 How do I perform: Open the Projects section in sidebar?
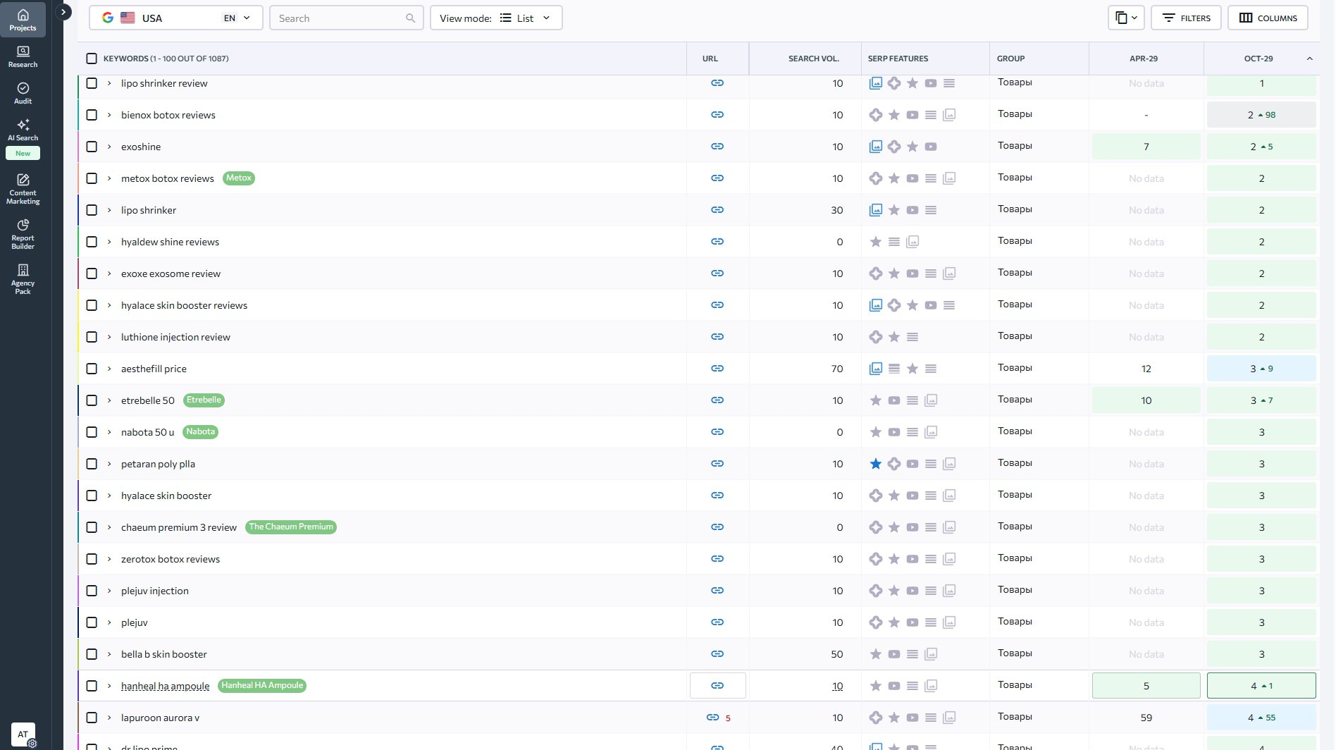(x=23, y=19)
